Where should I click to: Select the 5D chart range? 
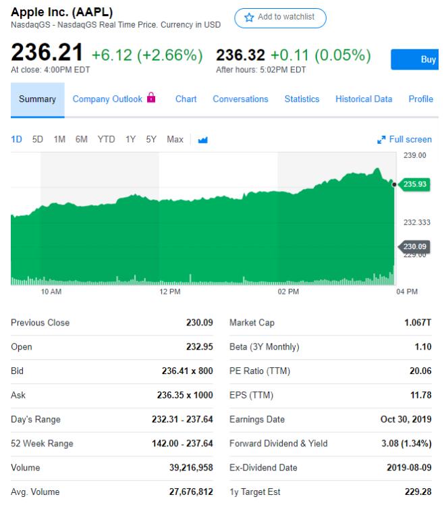click(x=38, y=140)
